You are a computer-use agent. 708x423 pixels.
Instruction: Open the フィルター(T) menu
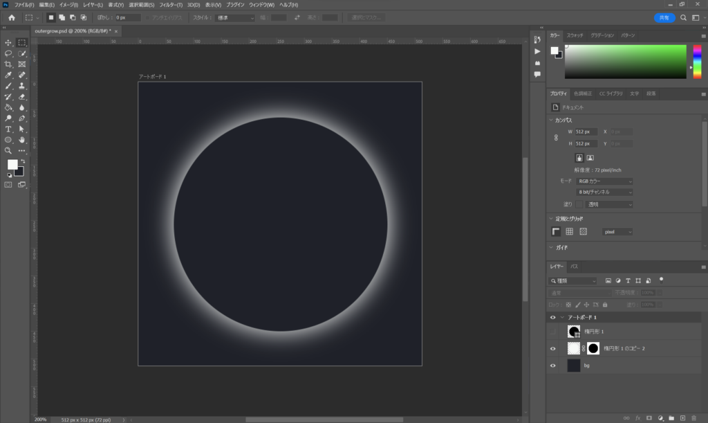tap(171, 5)
